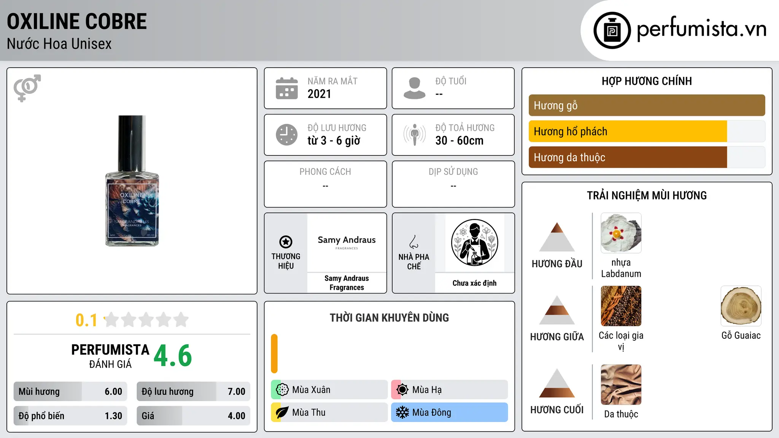
Task: Click the clock icon for Độ lưu hương
Action: pos(287,135)
